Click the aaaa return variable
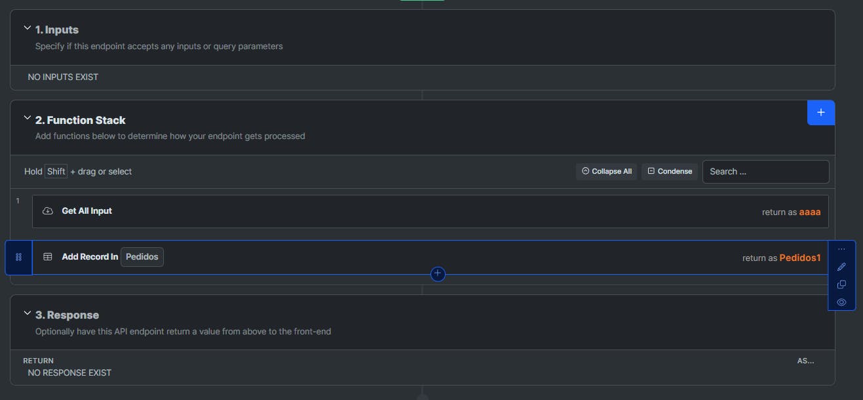863x400 pixels. (810, 212)
